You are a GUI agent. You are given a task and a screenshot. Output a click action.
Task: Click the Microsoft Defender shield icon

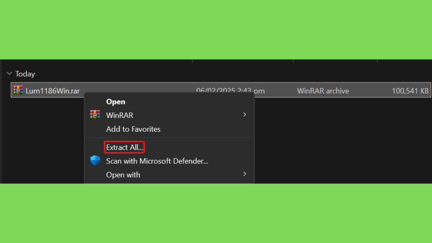[x=95, y=160]
